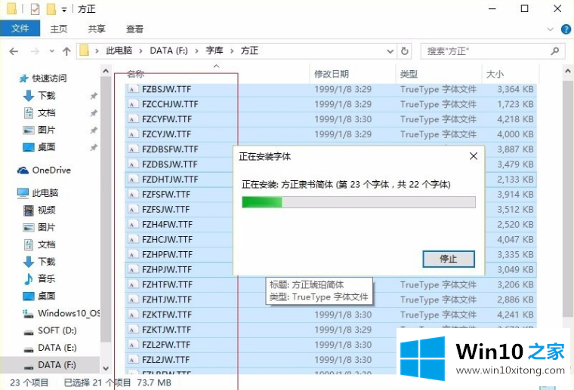Image resolution: width=574 pixels, height=390 pixels.
Task: Select file FZHCJW.TTF
Action: point(167,239)
